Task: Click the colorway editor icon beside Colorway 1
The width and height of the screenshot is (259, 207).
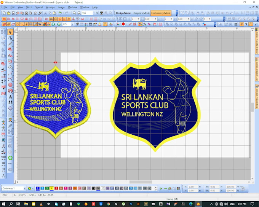Action: point(30,188)
